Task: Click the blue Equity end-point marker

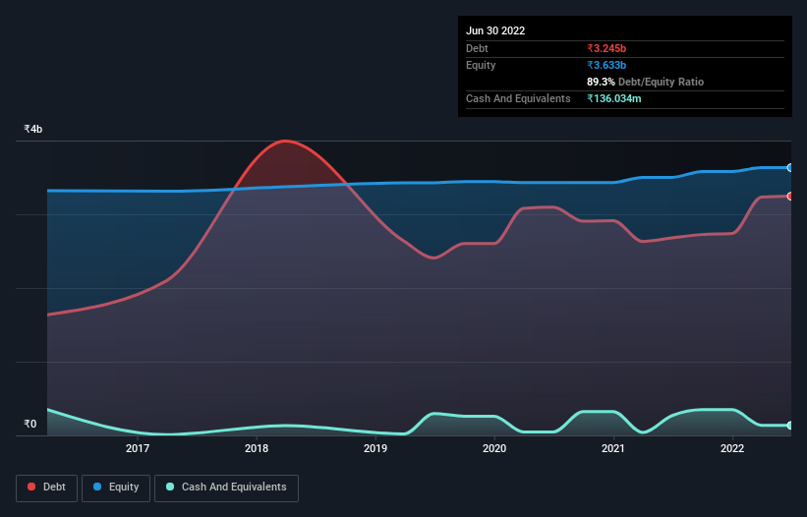Action: tap(790, 168)
